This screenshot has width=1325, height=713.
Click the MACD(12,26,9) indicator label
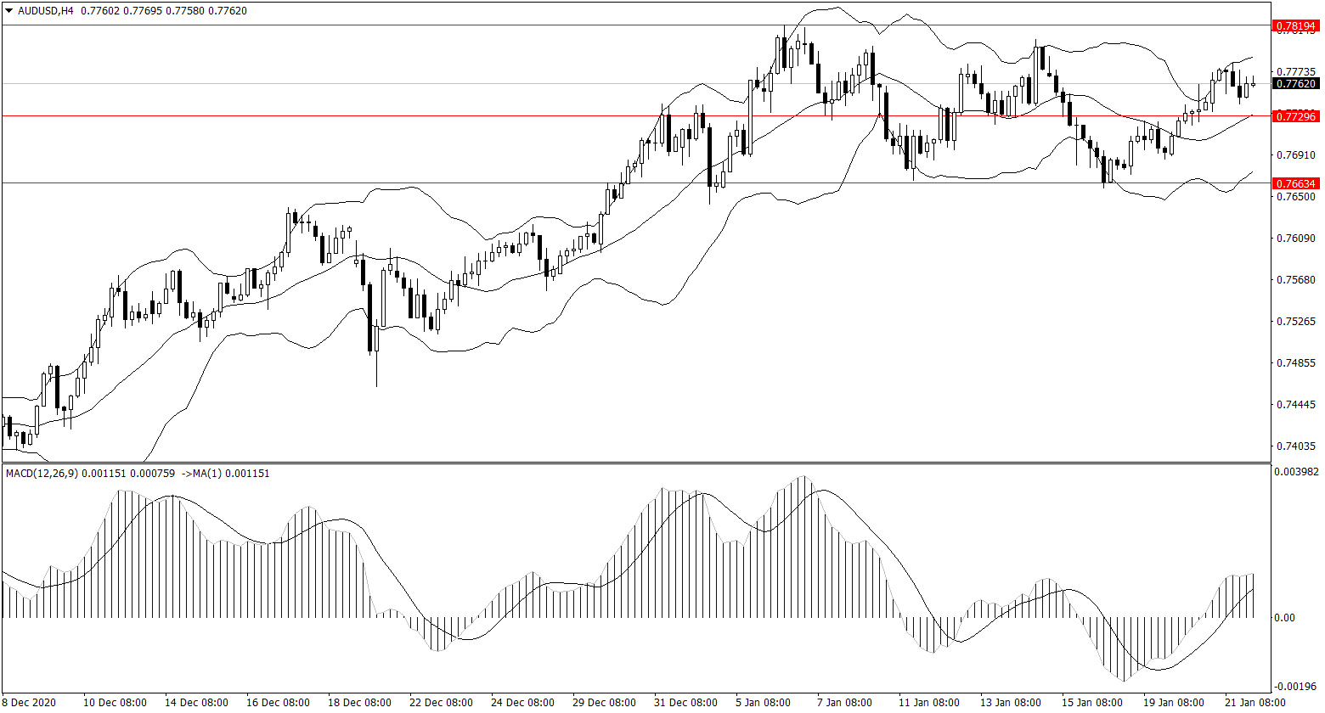coord(42,473)
